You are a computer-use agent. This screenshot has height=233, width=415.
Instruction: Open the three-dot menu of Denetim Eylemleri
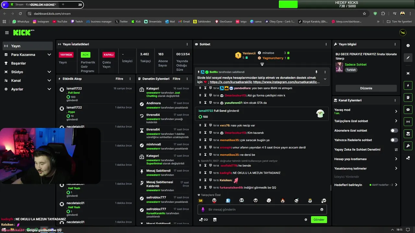click(x=187, y=79)
